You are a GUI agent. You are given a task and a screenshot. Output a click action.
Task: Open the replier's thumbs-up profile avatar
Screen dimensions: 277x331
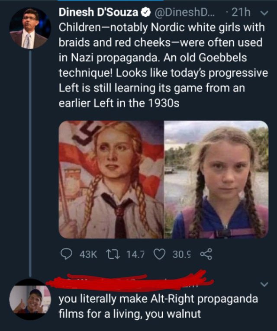(x=30, y=299)
